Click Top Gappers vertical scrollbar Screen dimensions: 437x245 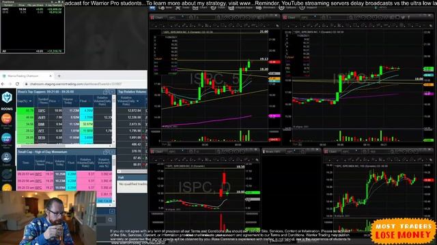114,120
